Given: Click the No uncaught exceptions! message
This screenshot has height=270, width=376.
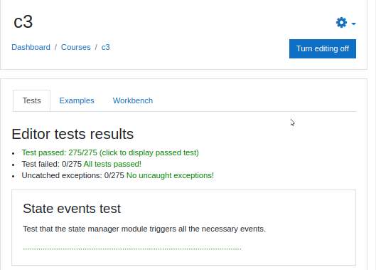Looking at the screenshot, I should (x=170, y=175).
